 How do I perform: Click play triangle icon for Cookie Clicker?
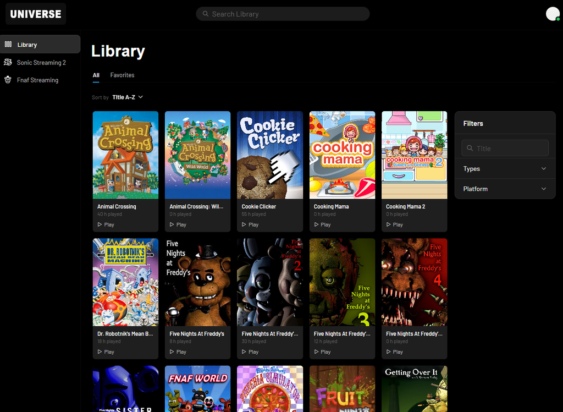click(244, 224)
